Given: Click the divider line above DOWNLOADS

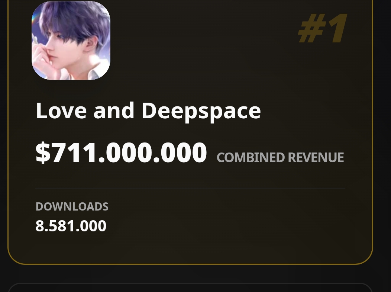Looking at the screenshot, I should (190, 188).
